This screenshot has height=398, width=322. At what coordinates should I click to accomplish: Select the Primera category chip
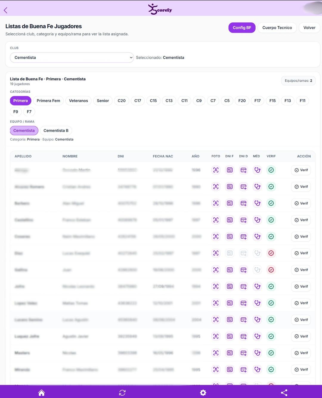click(x=21, y=101)
